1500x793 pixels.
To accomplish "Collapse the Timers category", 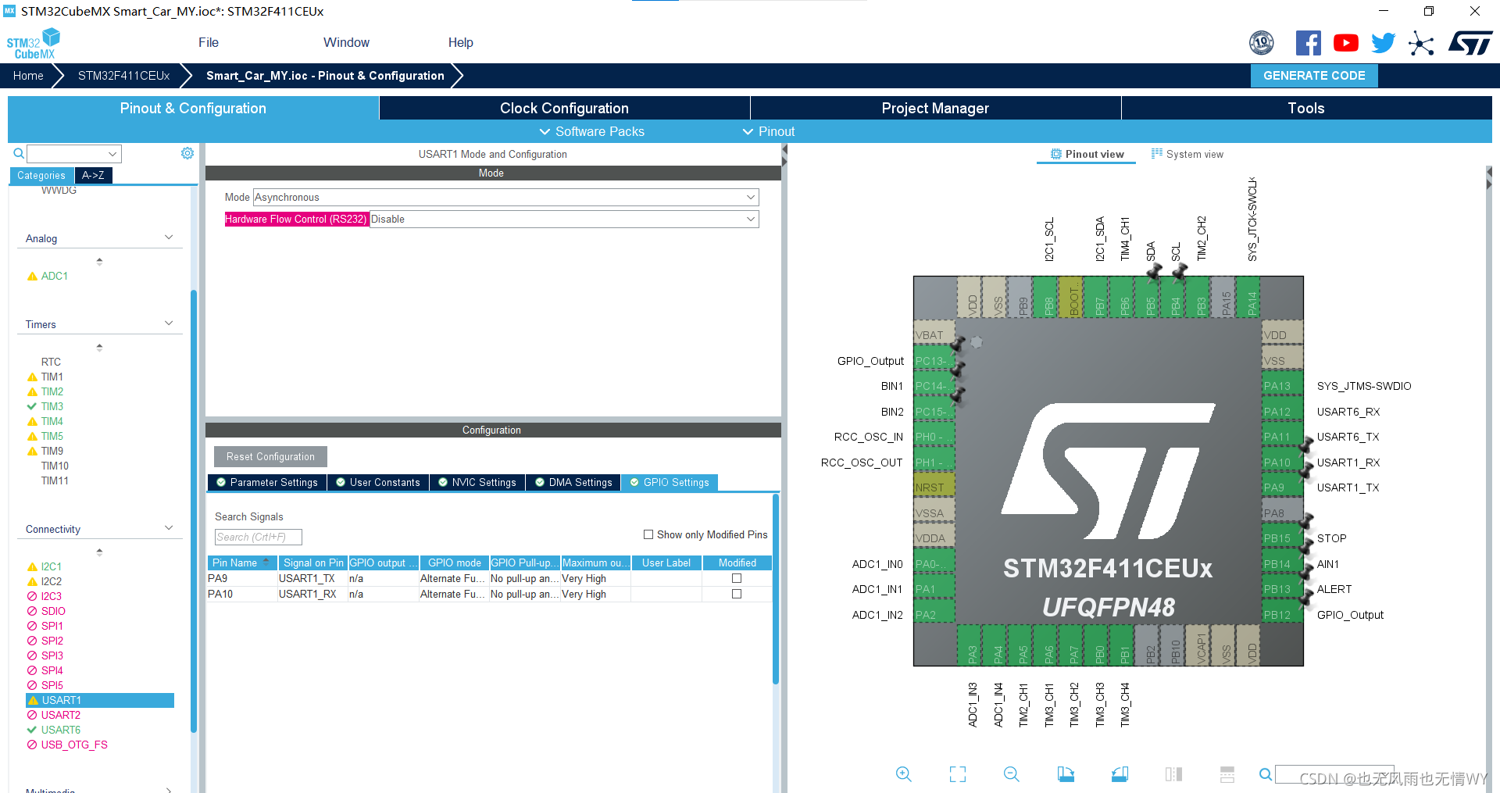I will pyautogui.click(x=169, y=323).
